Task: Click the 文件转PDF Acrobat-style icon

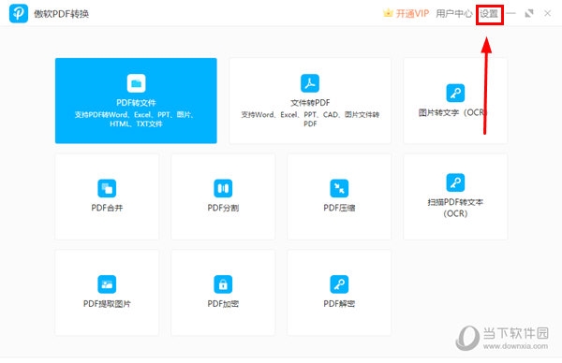Action: 310,83
